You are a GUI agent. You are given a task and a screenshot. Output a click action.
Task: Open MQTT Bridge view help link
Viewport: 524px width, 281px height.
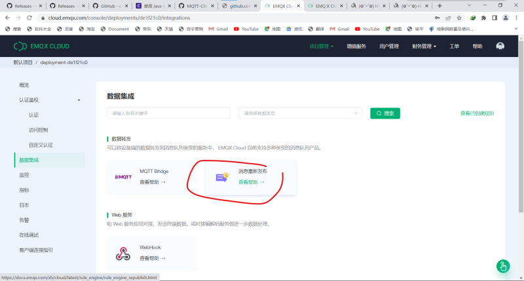[153, 182]
